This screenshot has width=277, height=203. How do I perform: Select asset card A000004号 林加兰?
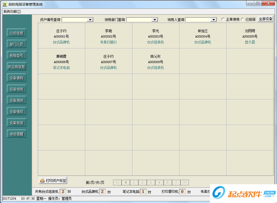click(203, 36)
